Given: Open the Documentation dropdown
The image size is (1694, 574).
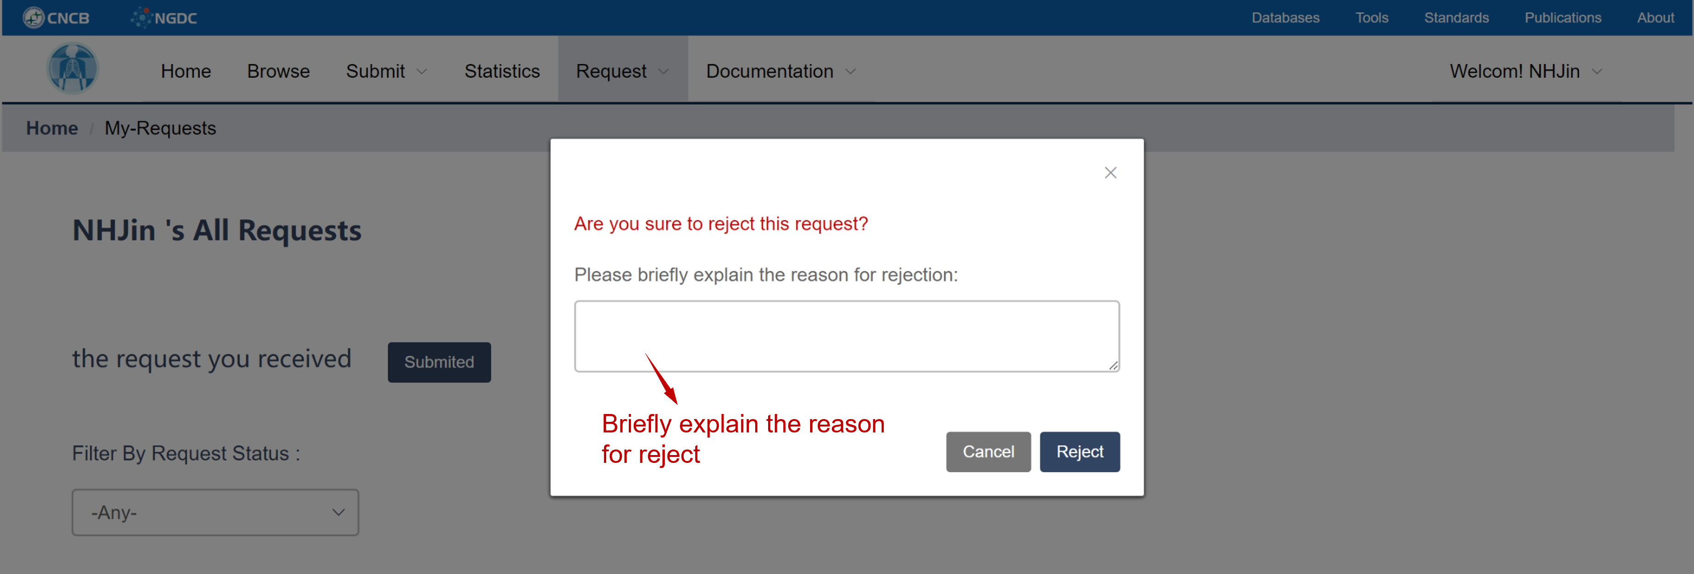Looking at the screenshot, I should point(781,71).
